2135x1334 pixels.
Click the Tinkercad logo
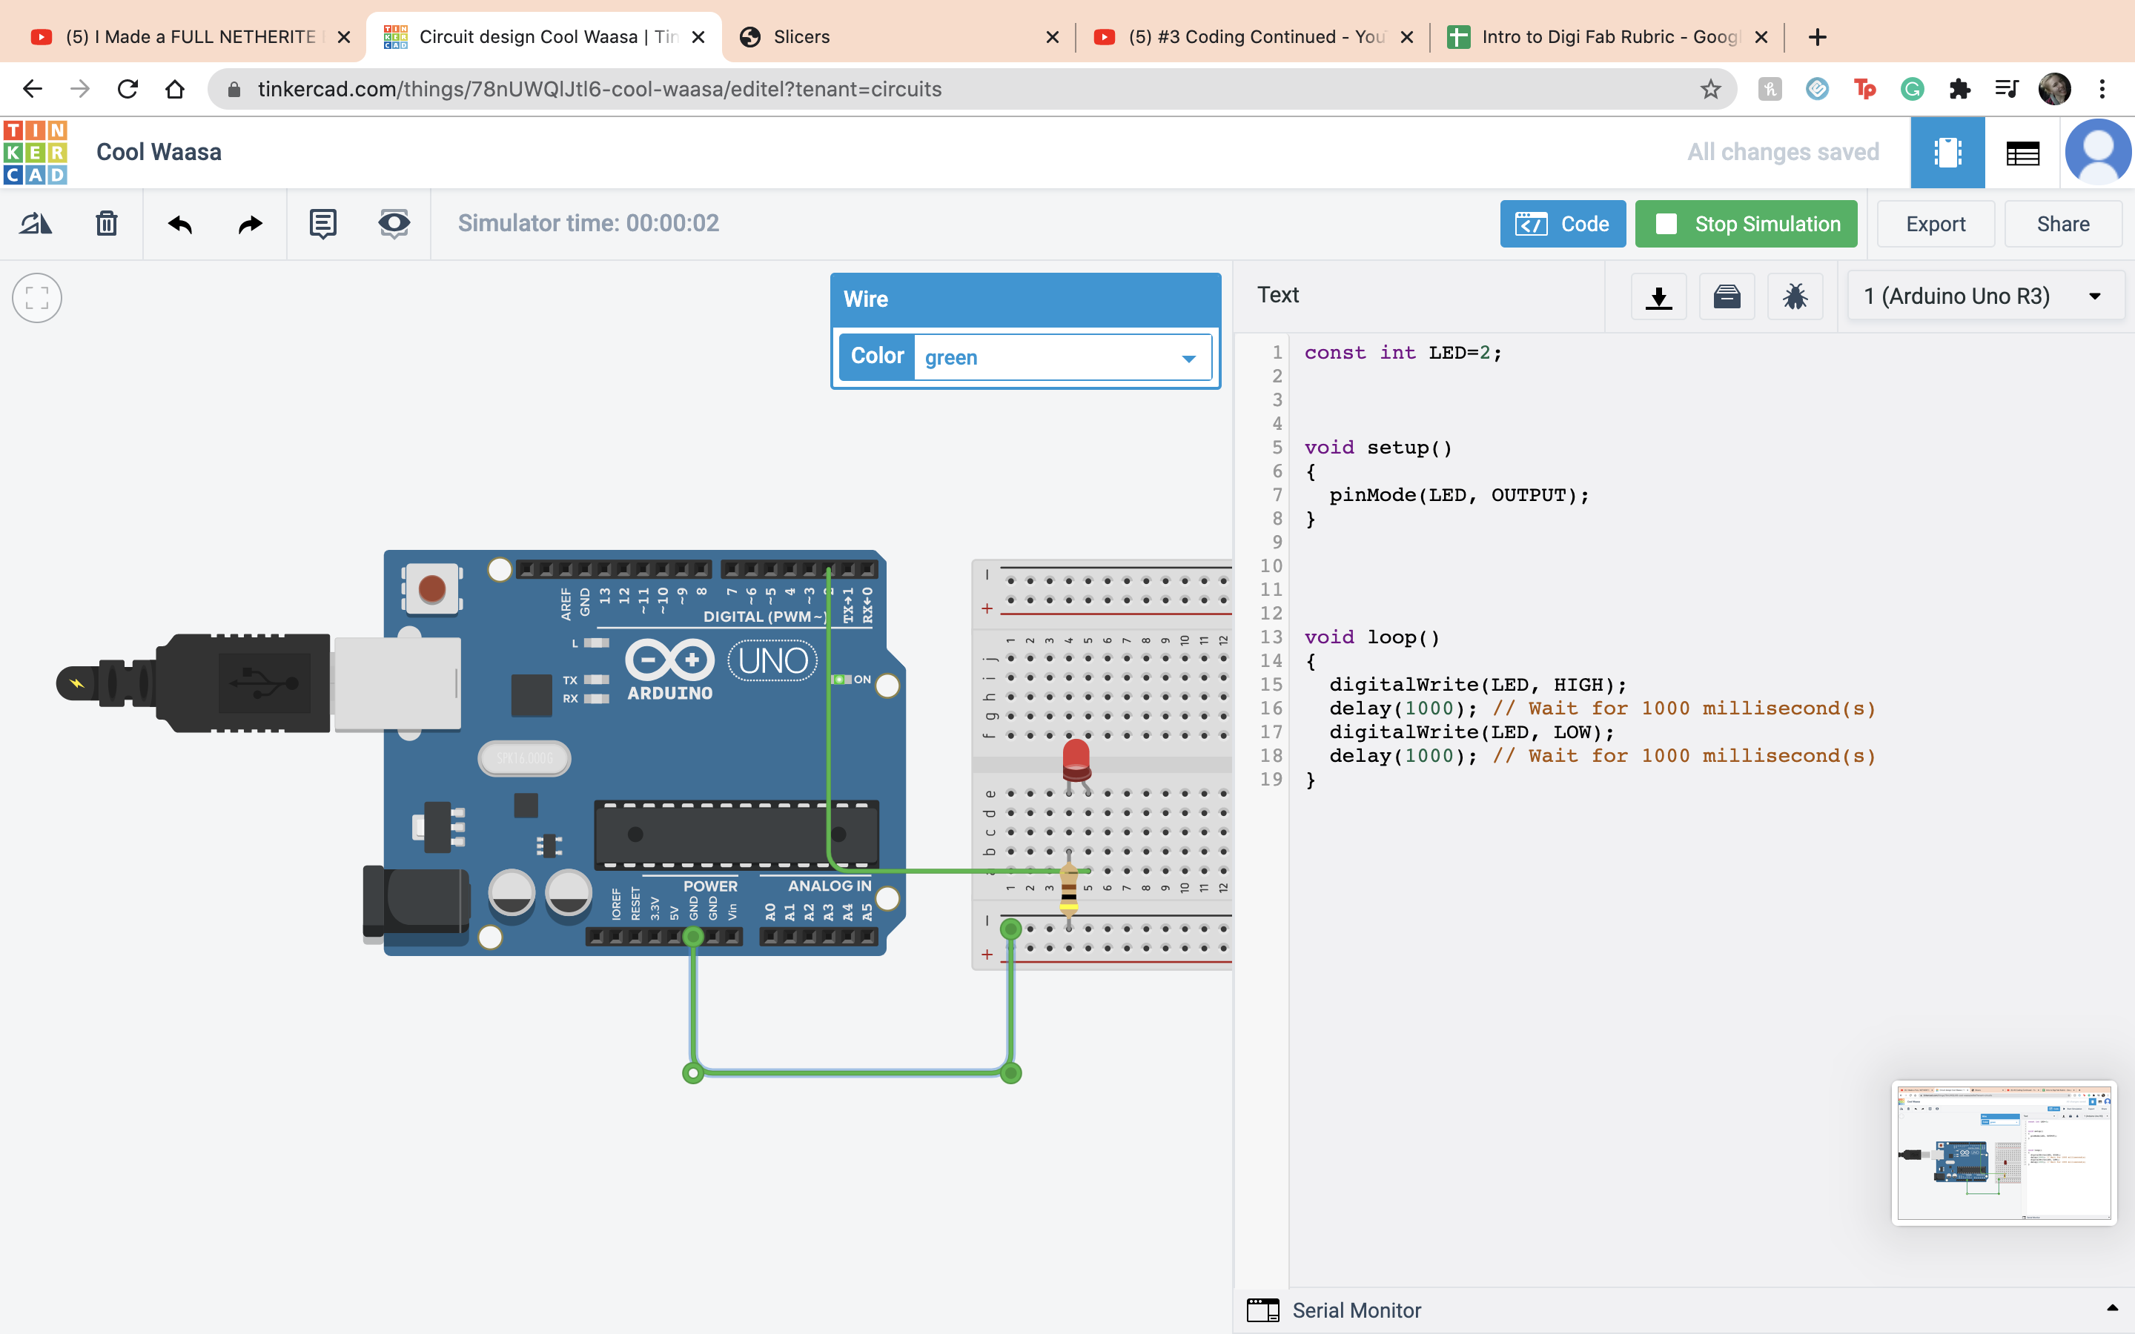click(36, 152)
